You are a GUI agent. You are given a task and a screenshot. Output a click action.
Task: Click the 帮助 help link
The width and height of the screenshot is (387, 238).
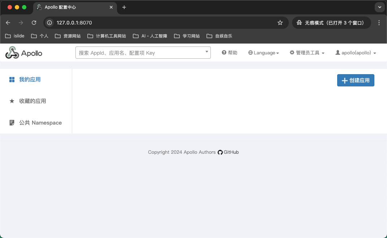coord(230,53)
